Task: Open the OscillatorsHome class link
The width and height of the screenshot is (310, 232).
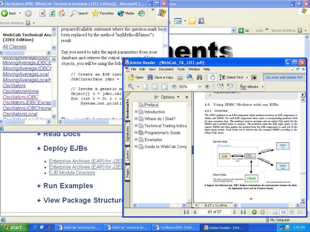Action: (21, 91)
